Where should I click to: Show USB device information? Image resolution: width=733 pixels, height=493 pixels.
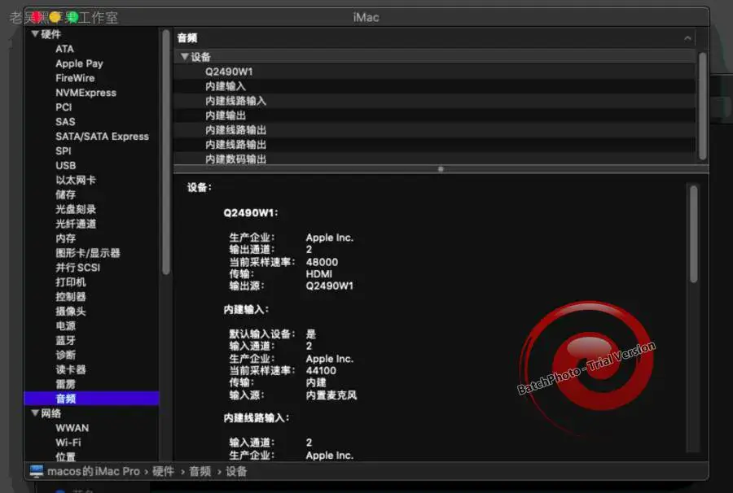click(x=65, y=165)
